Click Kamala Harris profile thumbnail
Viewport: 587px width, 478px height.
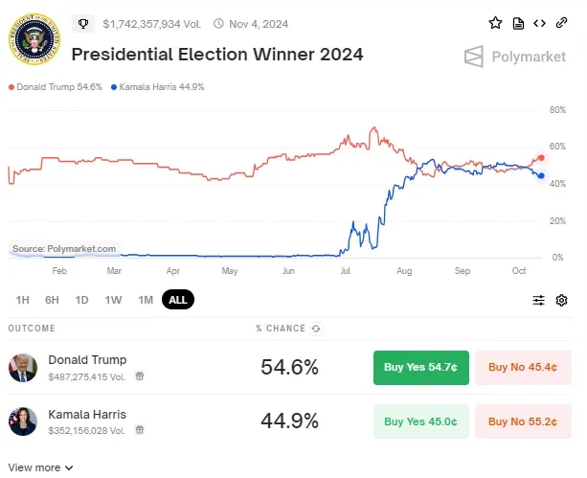[x=23, y=421]
